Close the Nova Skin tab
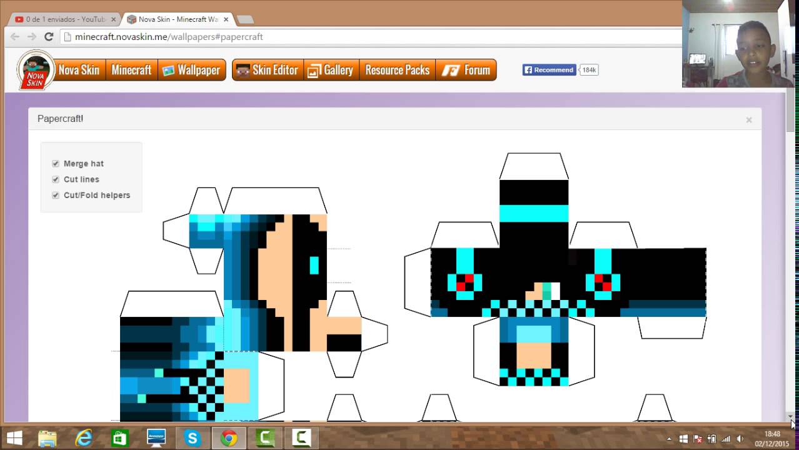Viewport: 799px width, 450px height. coord(225,19)
